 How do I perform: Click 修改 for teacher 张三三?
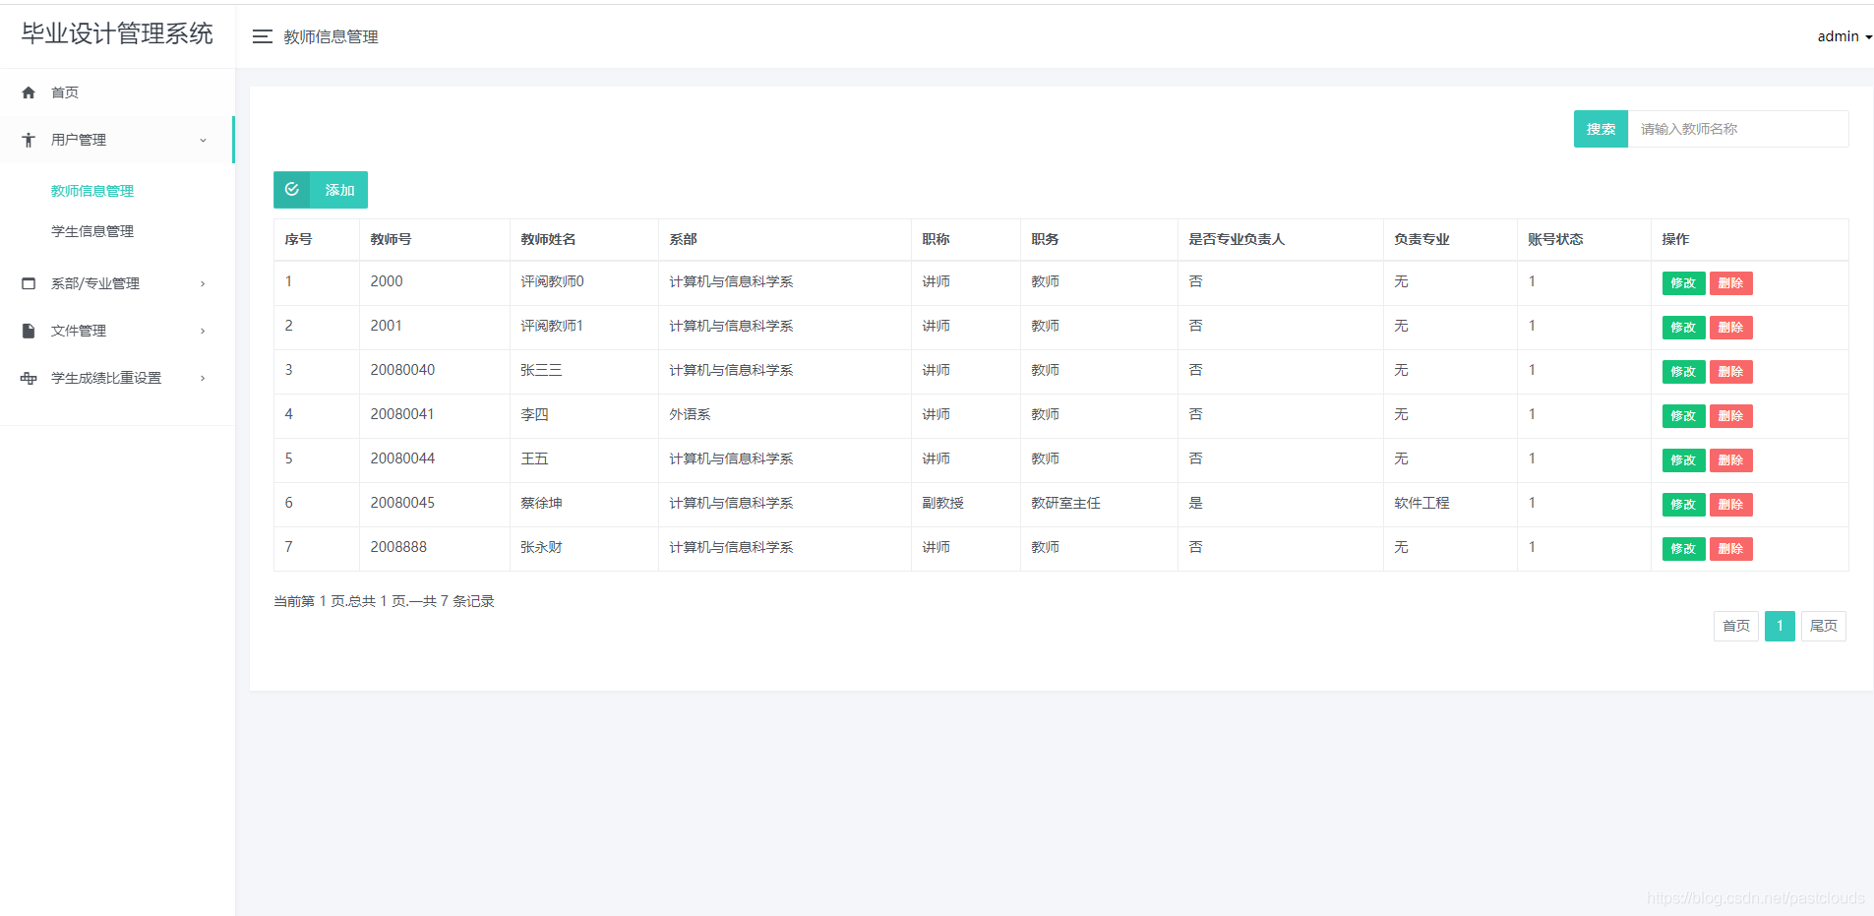click(x=1683, y=372)
